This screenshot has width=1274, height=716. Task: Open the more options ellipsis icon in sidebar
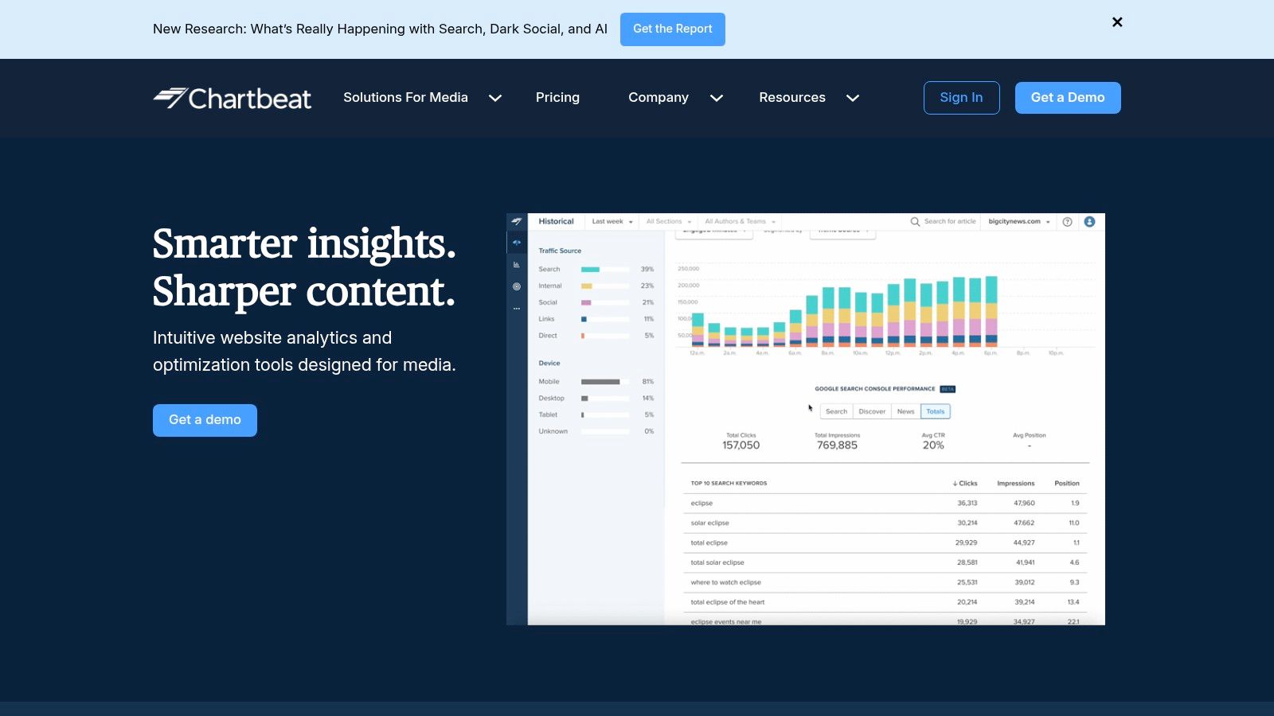[516, 308]
